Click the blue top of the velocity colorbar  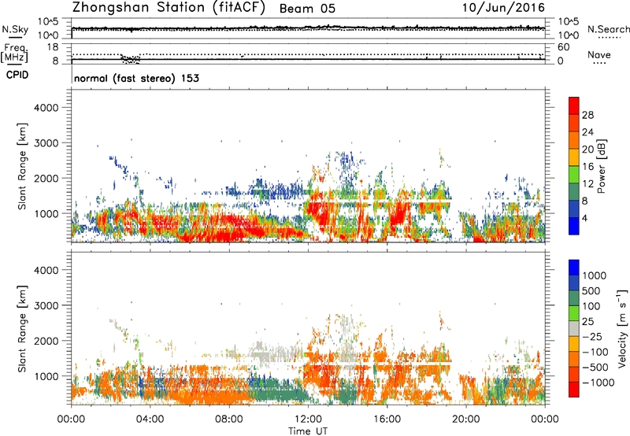pos(574,268)
